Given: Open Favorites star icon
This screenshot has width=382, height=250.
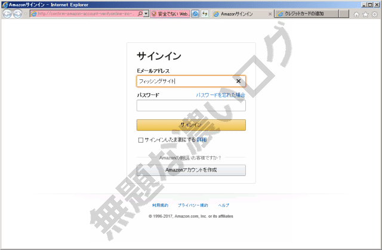Looking at the screenshot, I should tap(365, 14).
